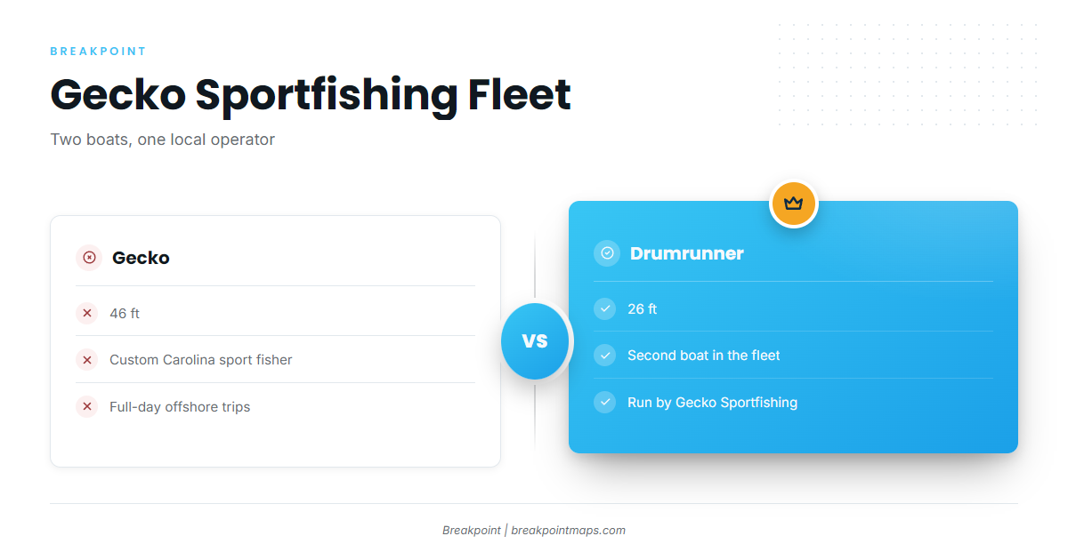Image resolution: width=1068 pixels, height=560 pixels.
Task: Click the gold crown badge icon
Action: [x=793, y=204]
